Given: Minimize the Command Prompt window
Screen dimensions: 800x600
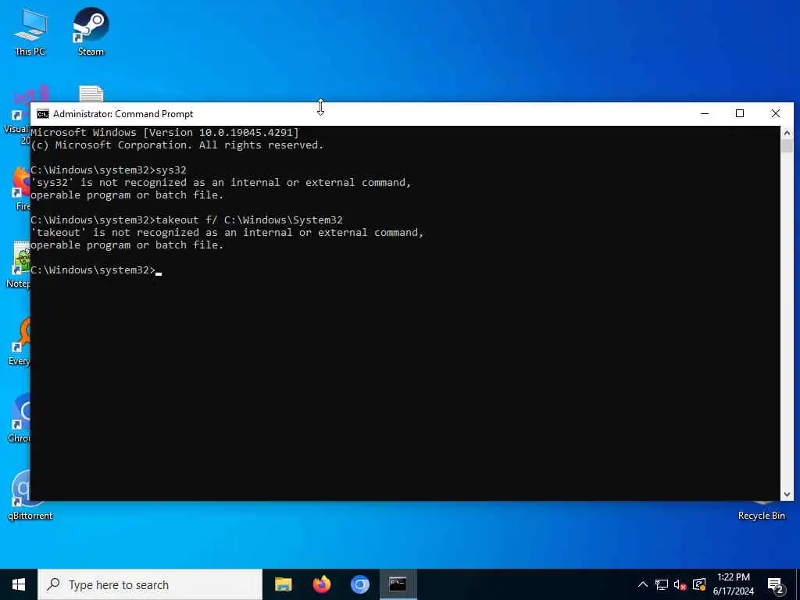Looking at the screenshot, I should (x=705, y=114).
